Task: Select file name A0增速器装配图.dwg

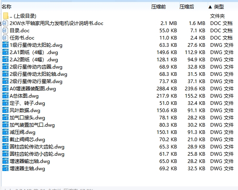Action: pos(33,89)
